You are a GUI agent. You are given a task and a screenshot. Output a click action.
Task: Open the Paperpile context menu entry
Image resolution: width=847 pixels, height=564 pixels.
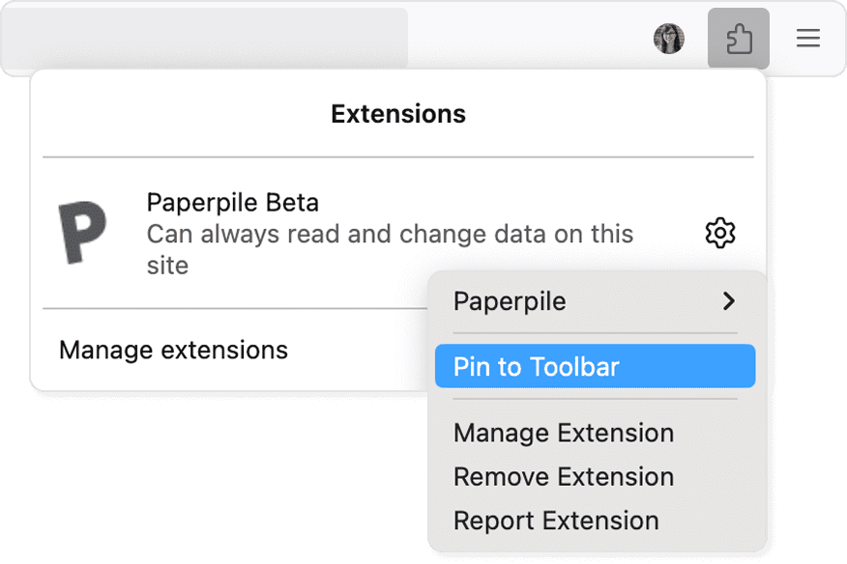click(x=511, y=301)
